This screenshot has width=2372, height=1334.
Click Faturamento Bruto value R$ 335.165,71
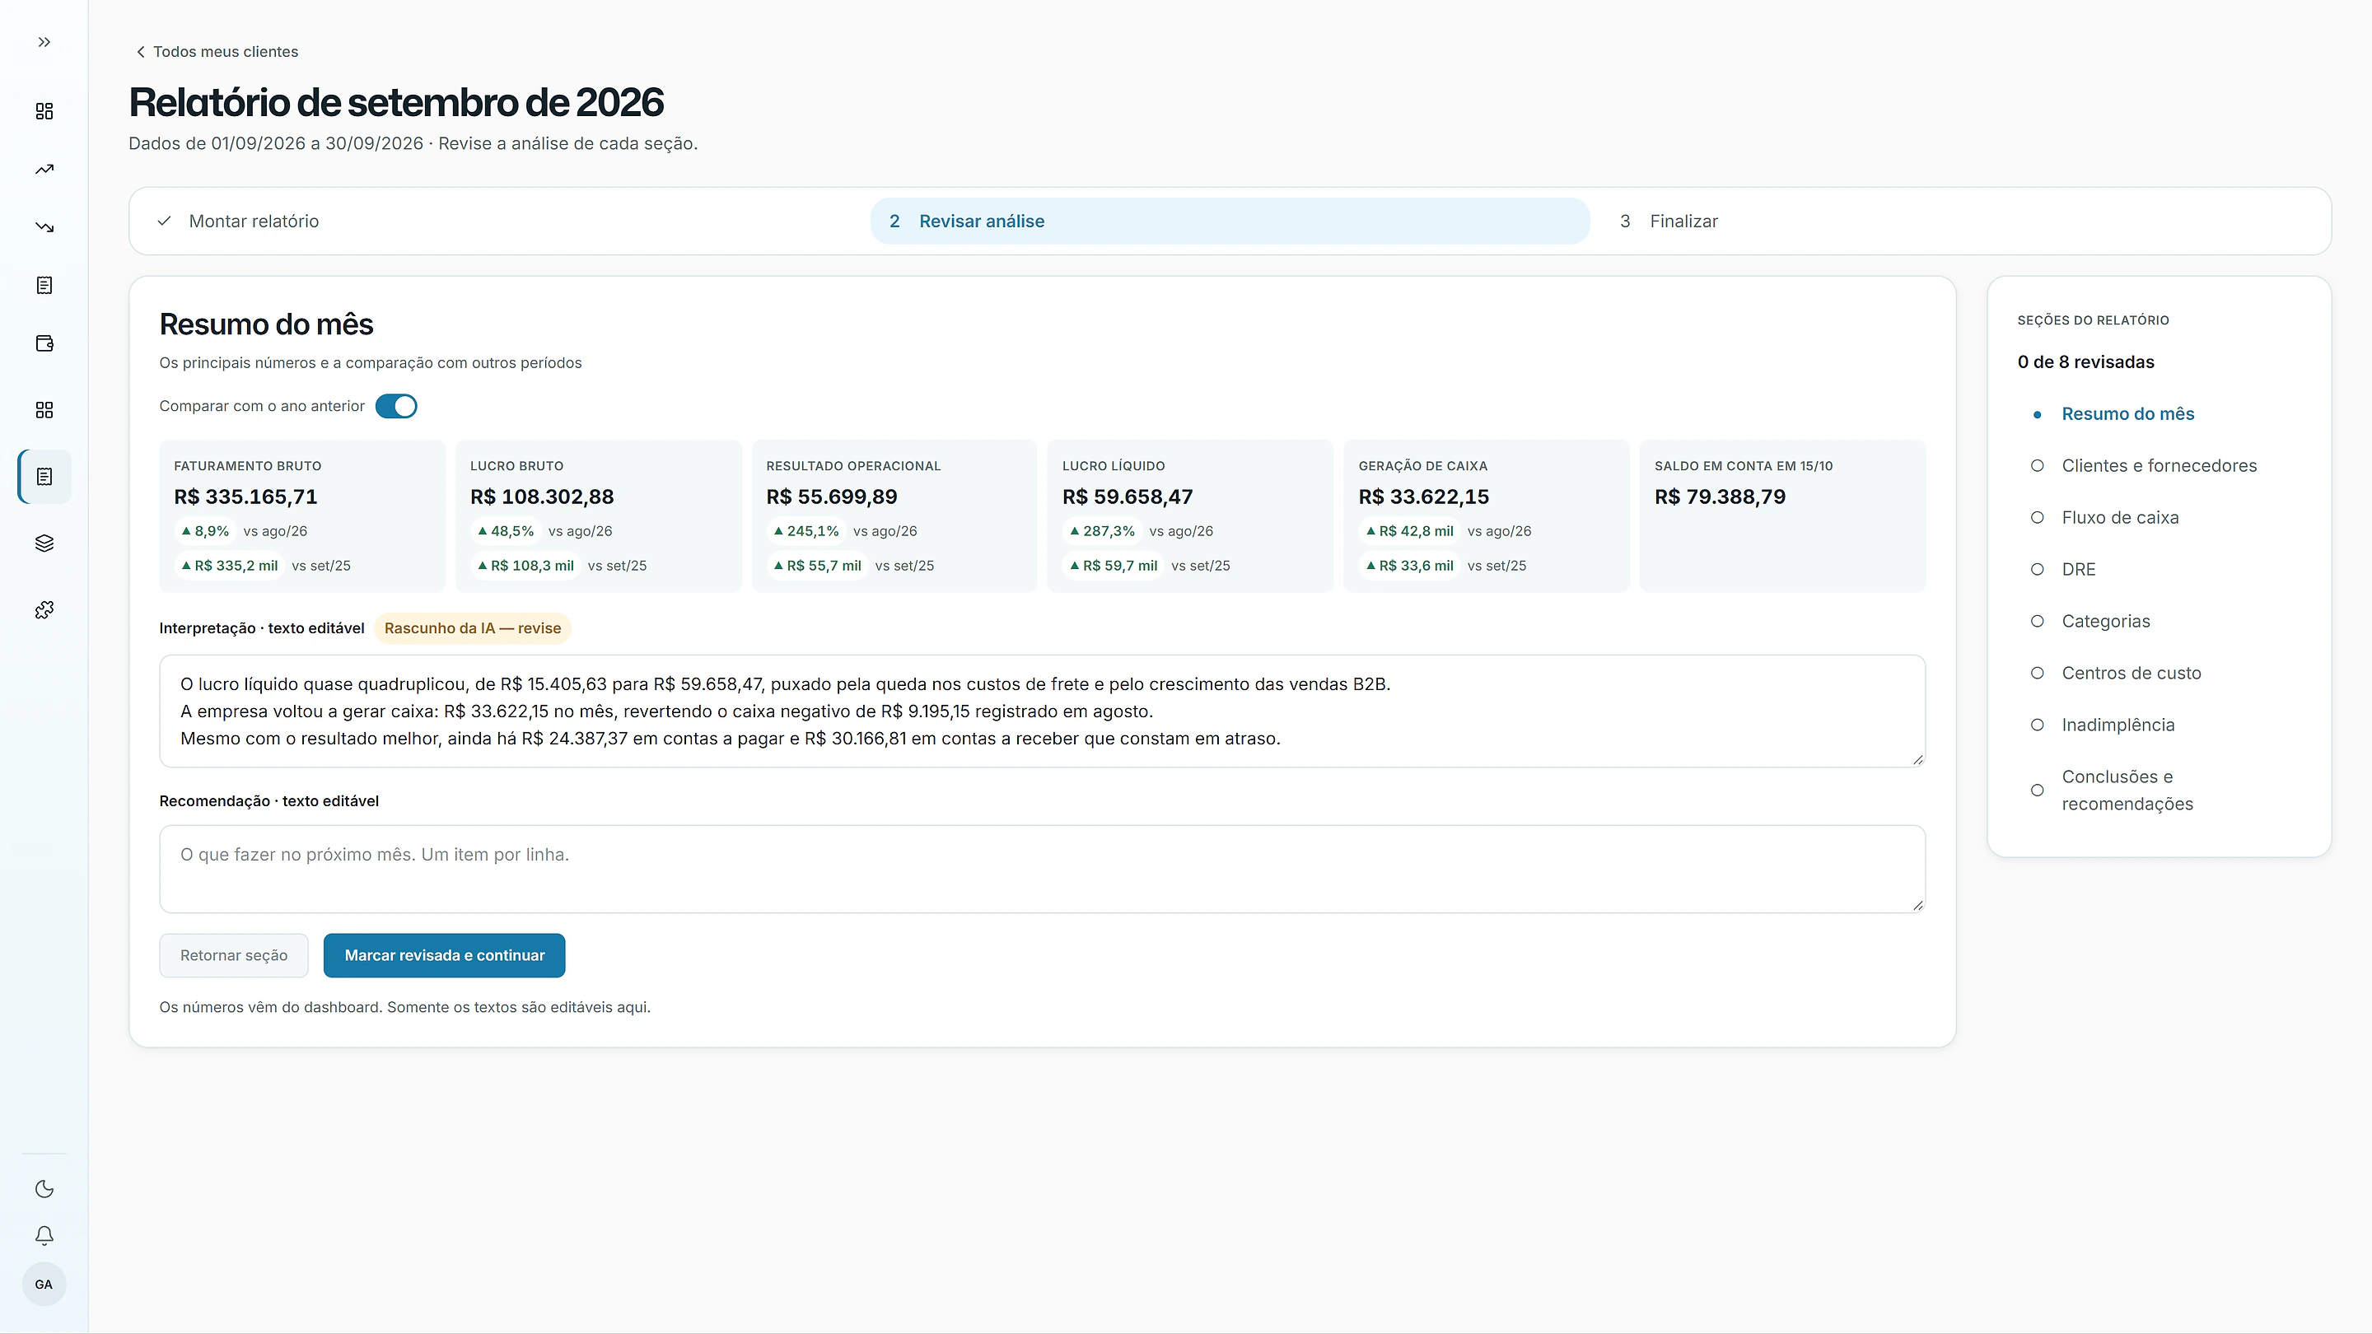pyautogui.click(x=246, y=497)
